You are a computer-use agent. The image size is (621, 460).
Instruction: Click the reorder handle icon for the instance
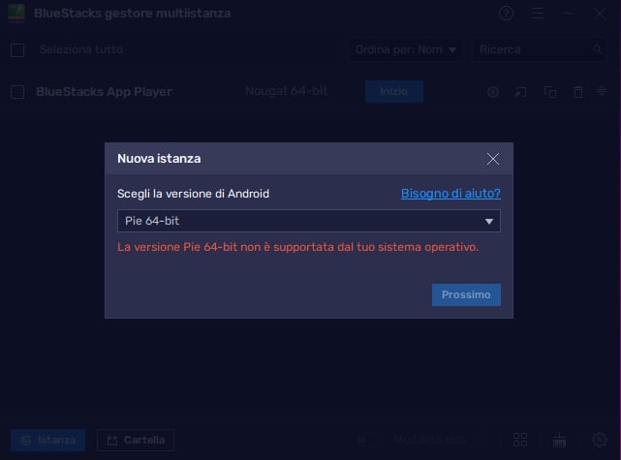601,92
